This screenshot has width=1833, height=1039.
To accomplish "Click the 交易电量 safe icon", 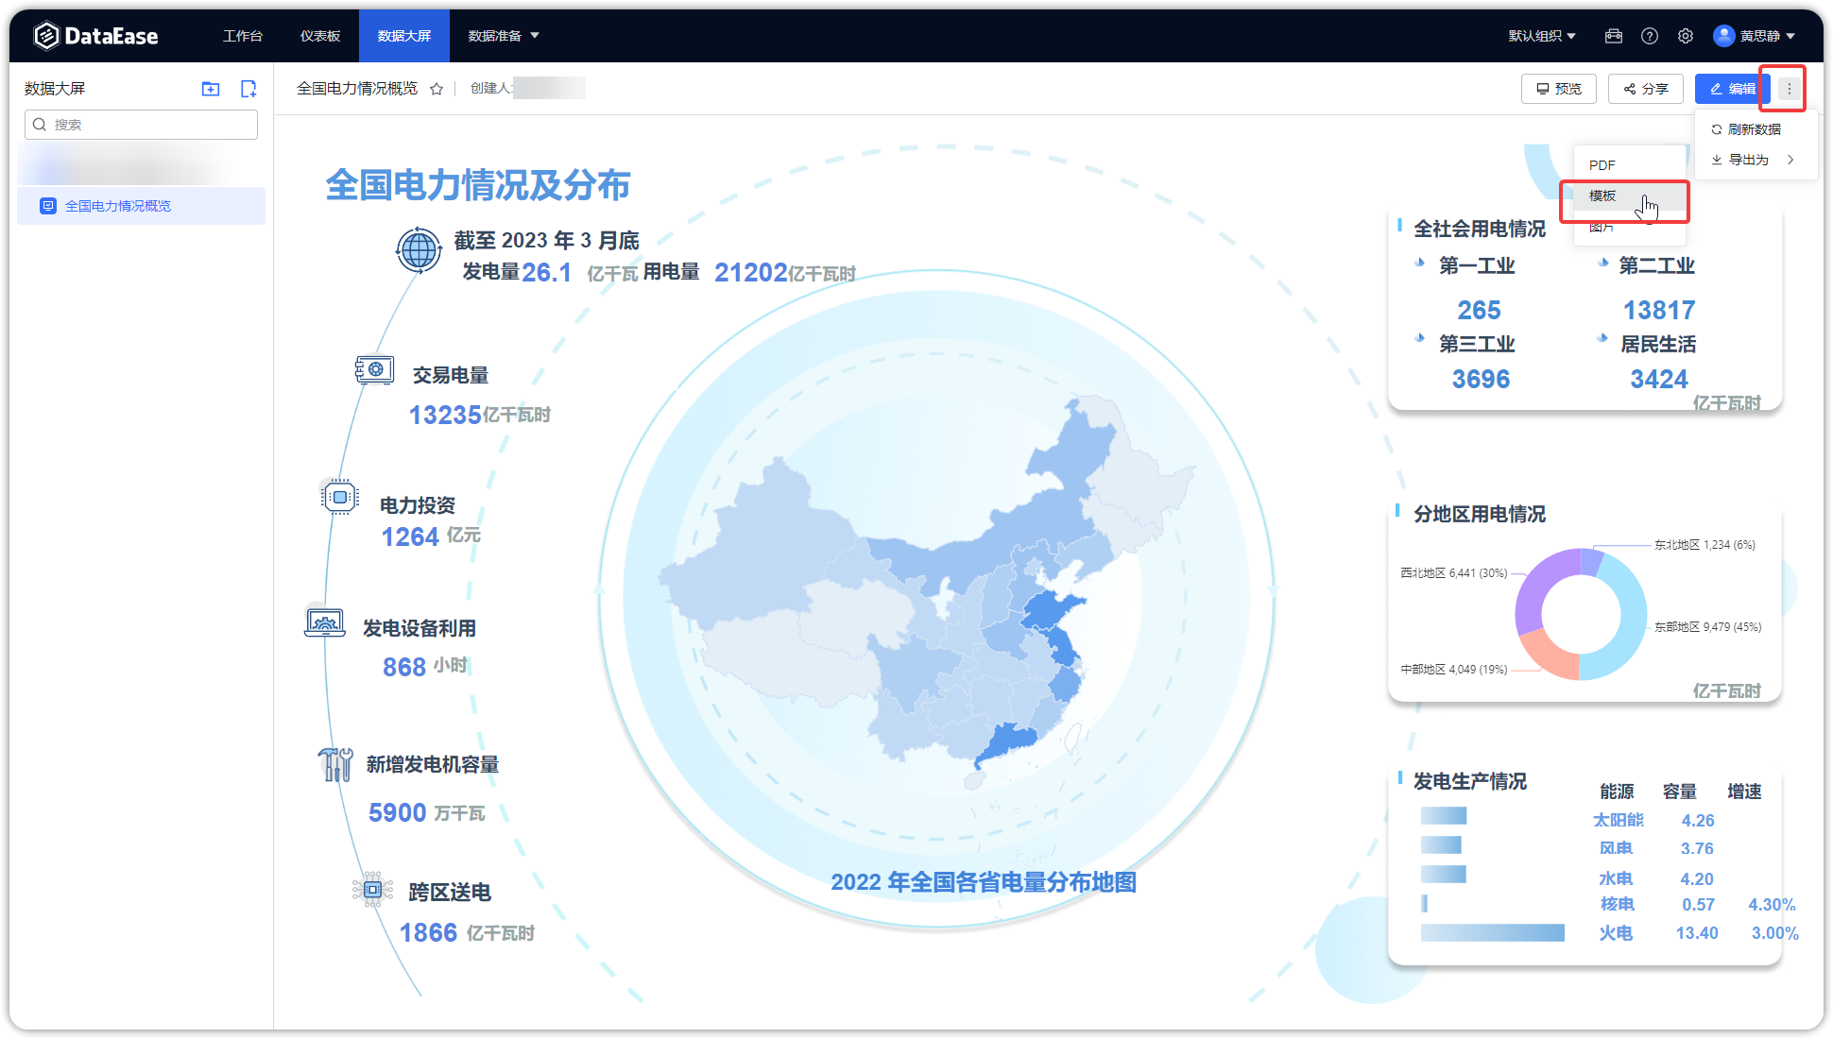I will click(374, 369).
